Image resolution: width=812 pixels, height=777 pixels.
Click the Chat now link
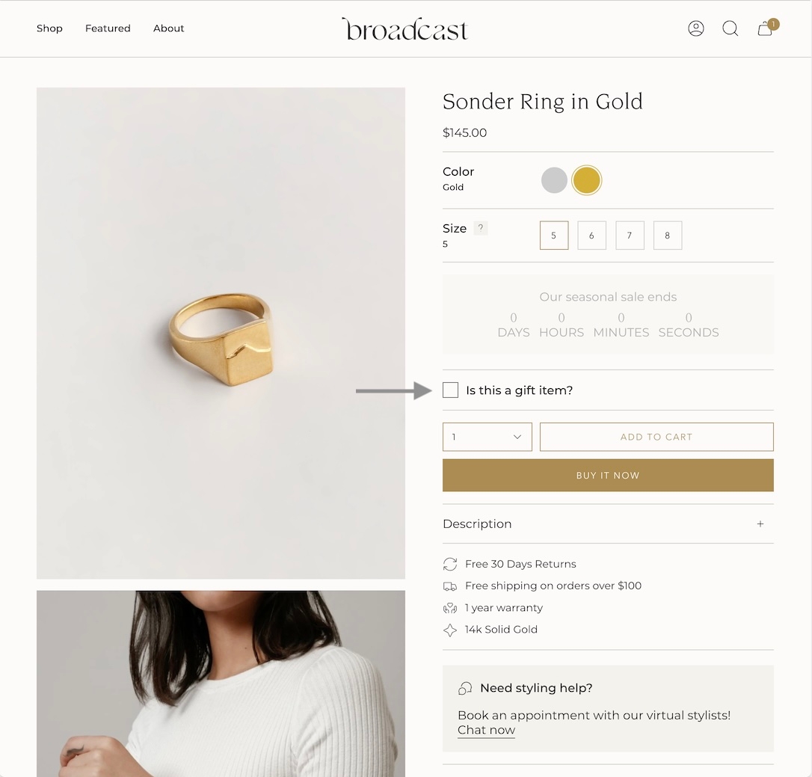tap(486, 731)
